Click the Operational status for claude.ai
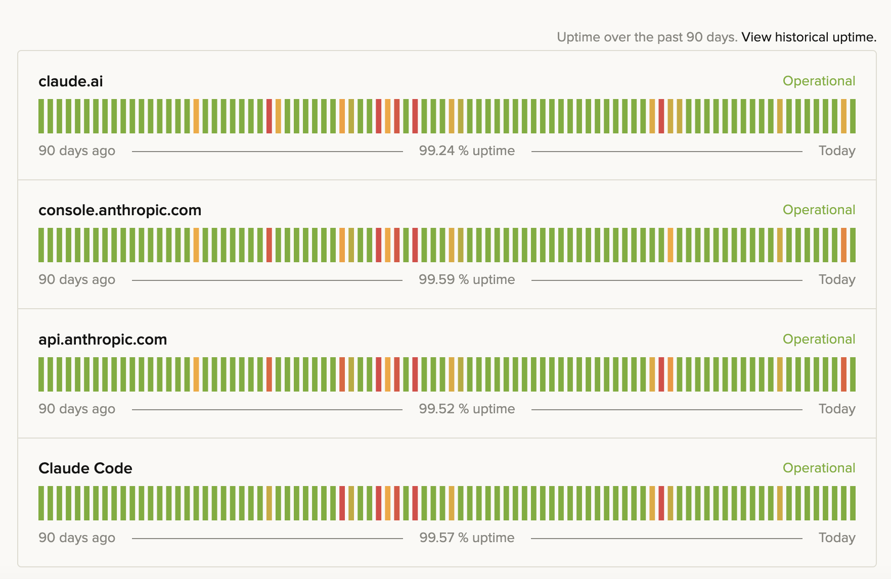The image size is (891, 579). coord(819,81)
